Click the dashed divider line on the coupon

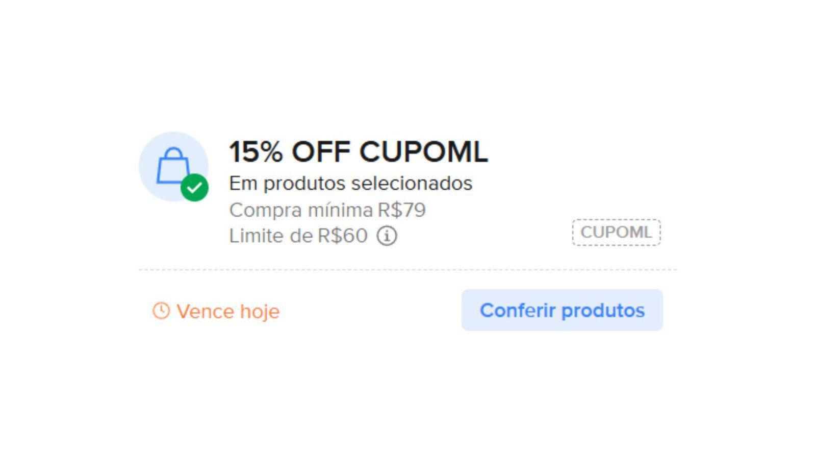pyautogui.click(x=407, y=270)
